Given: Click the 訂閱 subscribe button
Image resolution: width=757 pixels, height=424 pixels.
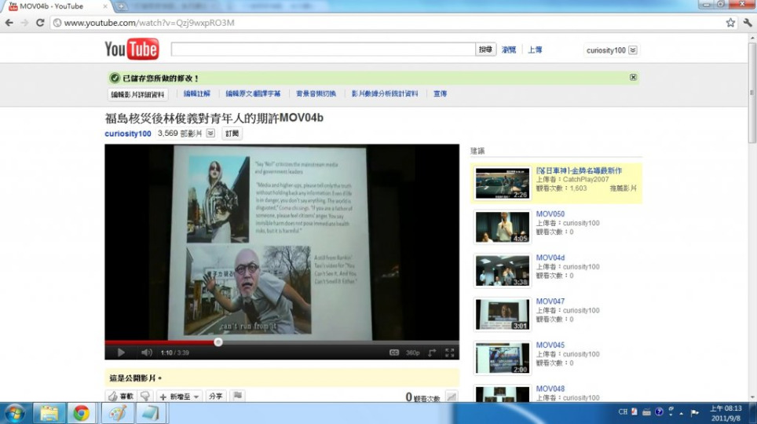Looking at the screenshot, I should point(232,133).
